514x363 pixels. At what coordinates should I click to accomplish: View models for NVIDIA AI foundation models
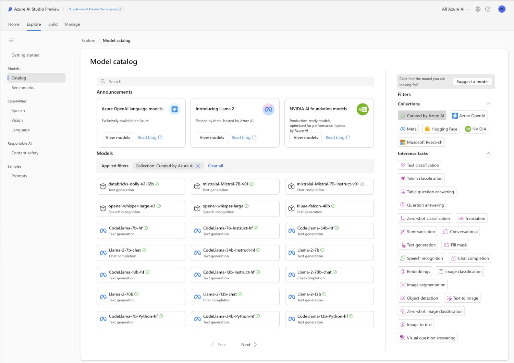(306, 137)
